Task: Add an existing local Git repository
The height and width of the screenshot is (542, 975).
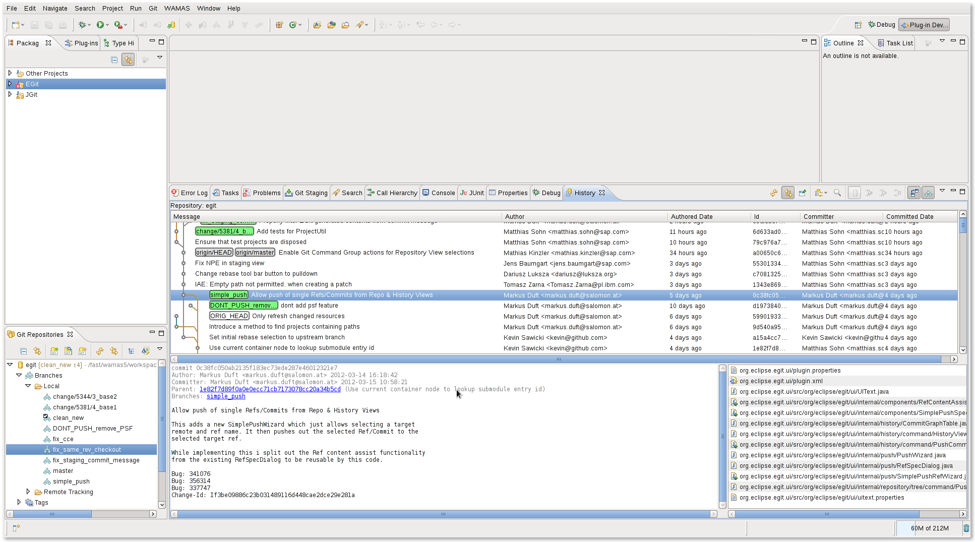Action: 54,351
